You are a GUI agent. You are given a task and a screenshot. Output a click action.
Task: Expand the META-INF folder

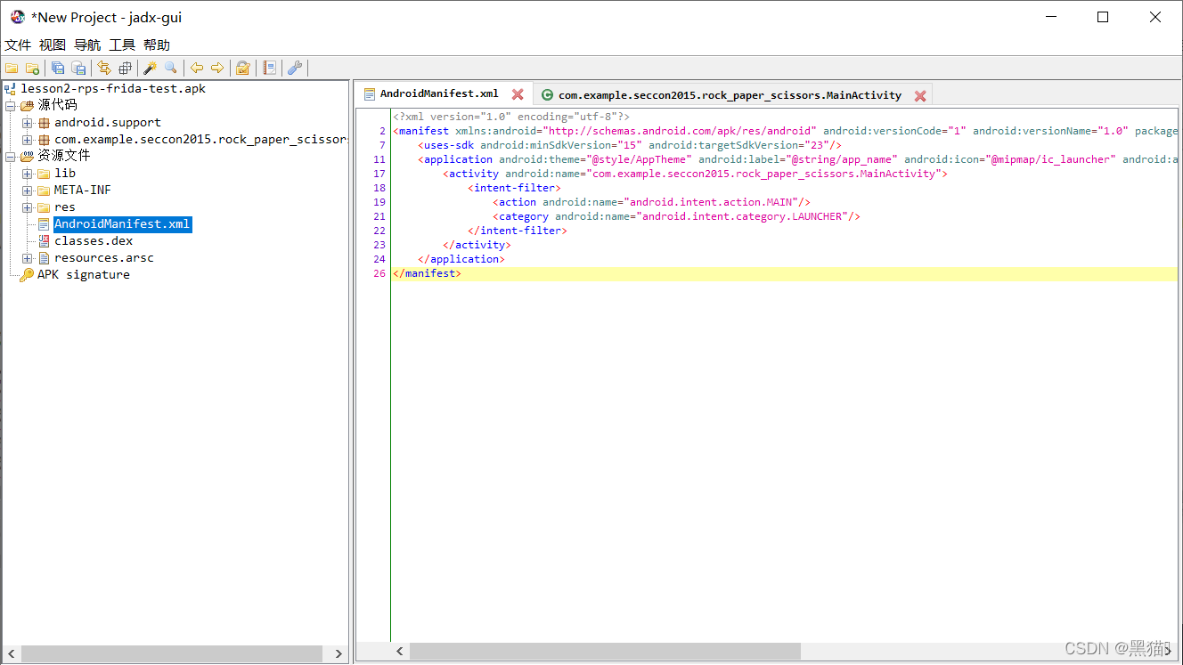point(28,191)
